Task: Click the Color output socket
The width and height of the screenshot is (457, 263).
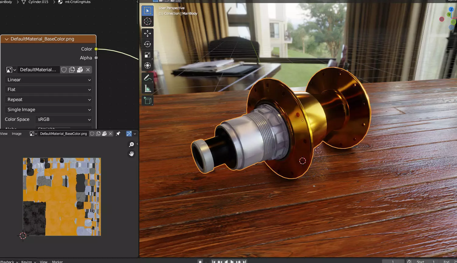Action: (x=96, y=49)
